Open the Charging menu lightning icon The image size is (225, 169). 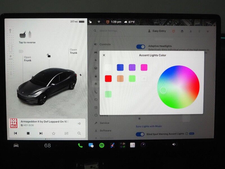pyautogui.click(x=96, y=60)
